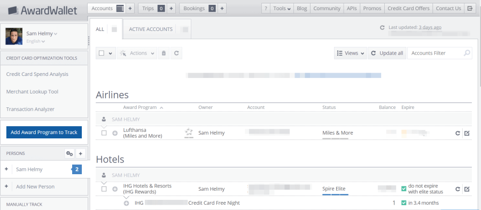The height and width of the screenshot is (210, 481).
Task: Open the Blog menu item
Action: [302, 9]
